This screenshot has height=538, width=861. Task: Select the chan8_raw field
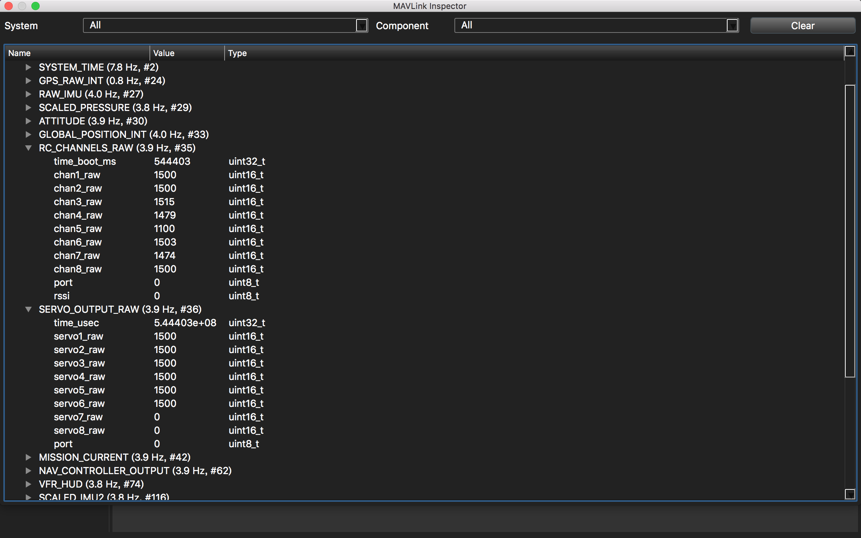coord(78,269)
